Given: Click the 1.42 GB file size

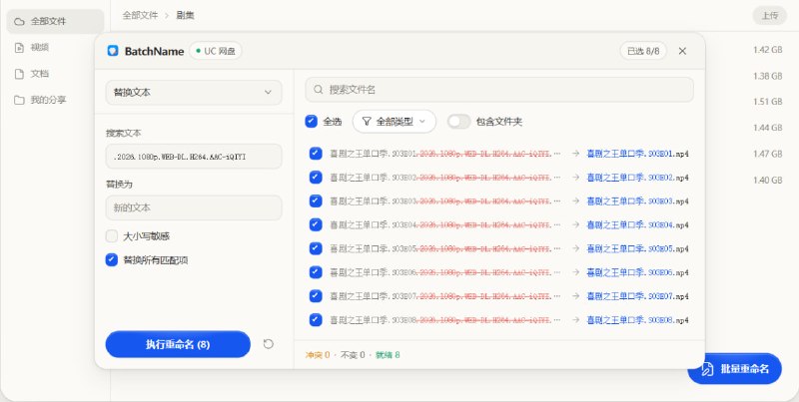Looking at the screenshot, I should point(767,50).
